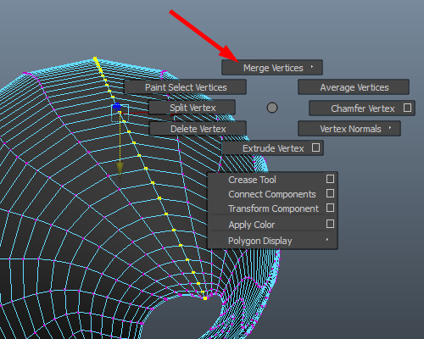Open Vertex Normals menu item
The image size is (424, 339).
click(349, 129)
